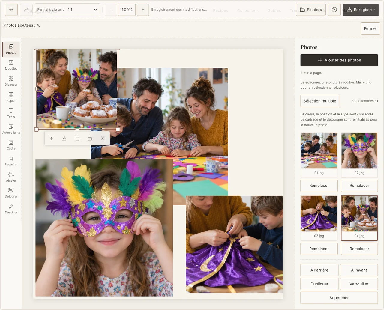The width and height of the screenshot is (384, 310).
Task: Open the help question mark icon
Action: pos(334,10)
